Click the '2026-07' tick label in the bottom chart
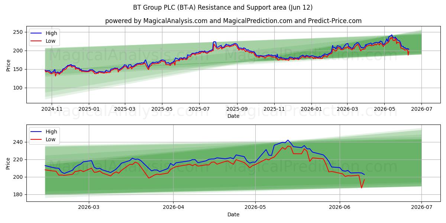The height and width of the screenshot is (223, 446). click(x=421, y=207)
